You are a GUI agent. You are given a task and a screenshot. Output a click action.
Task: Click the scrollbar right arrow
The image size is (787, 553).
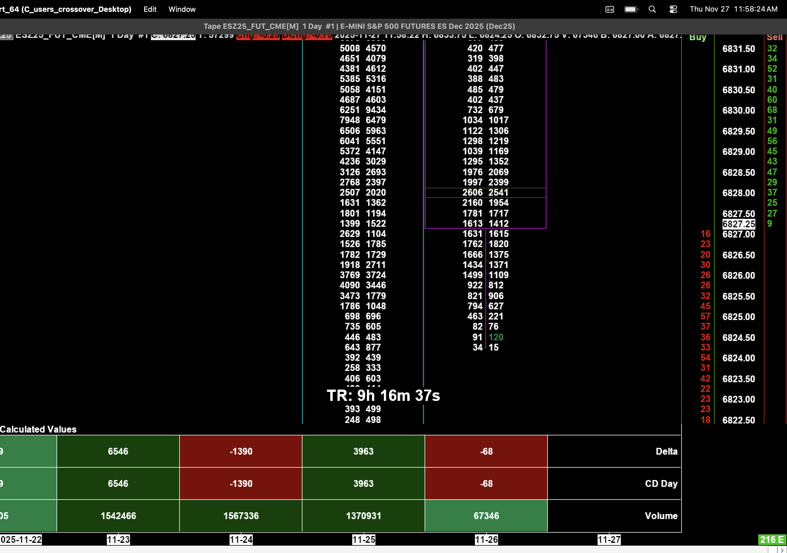(x=782, y=550)
